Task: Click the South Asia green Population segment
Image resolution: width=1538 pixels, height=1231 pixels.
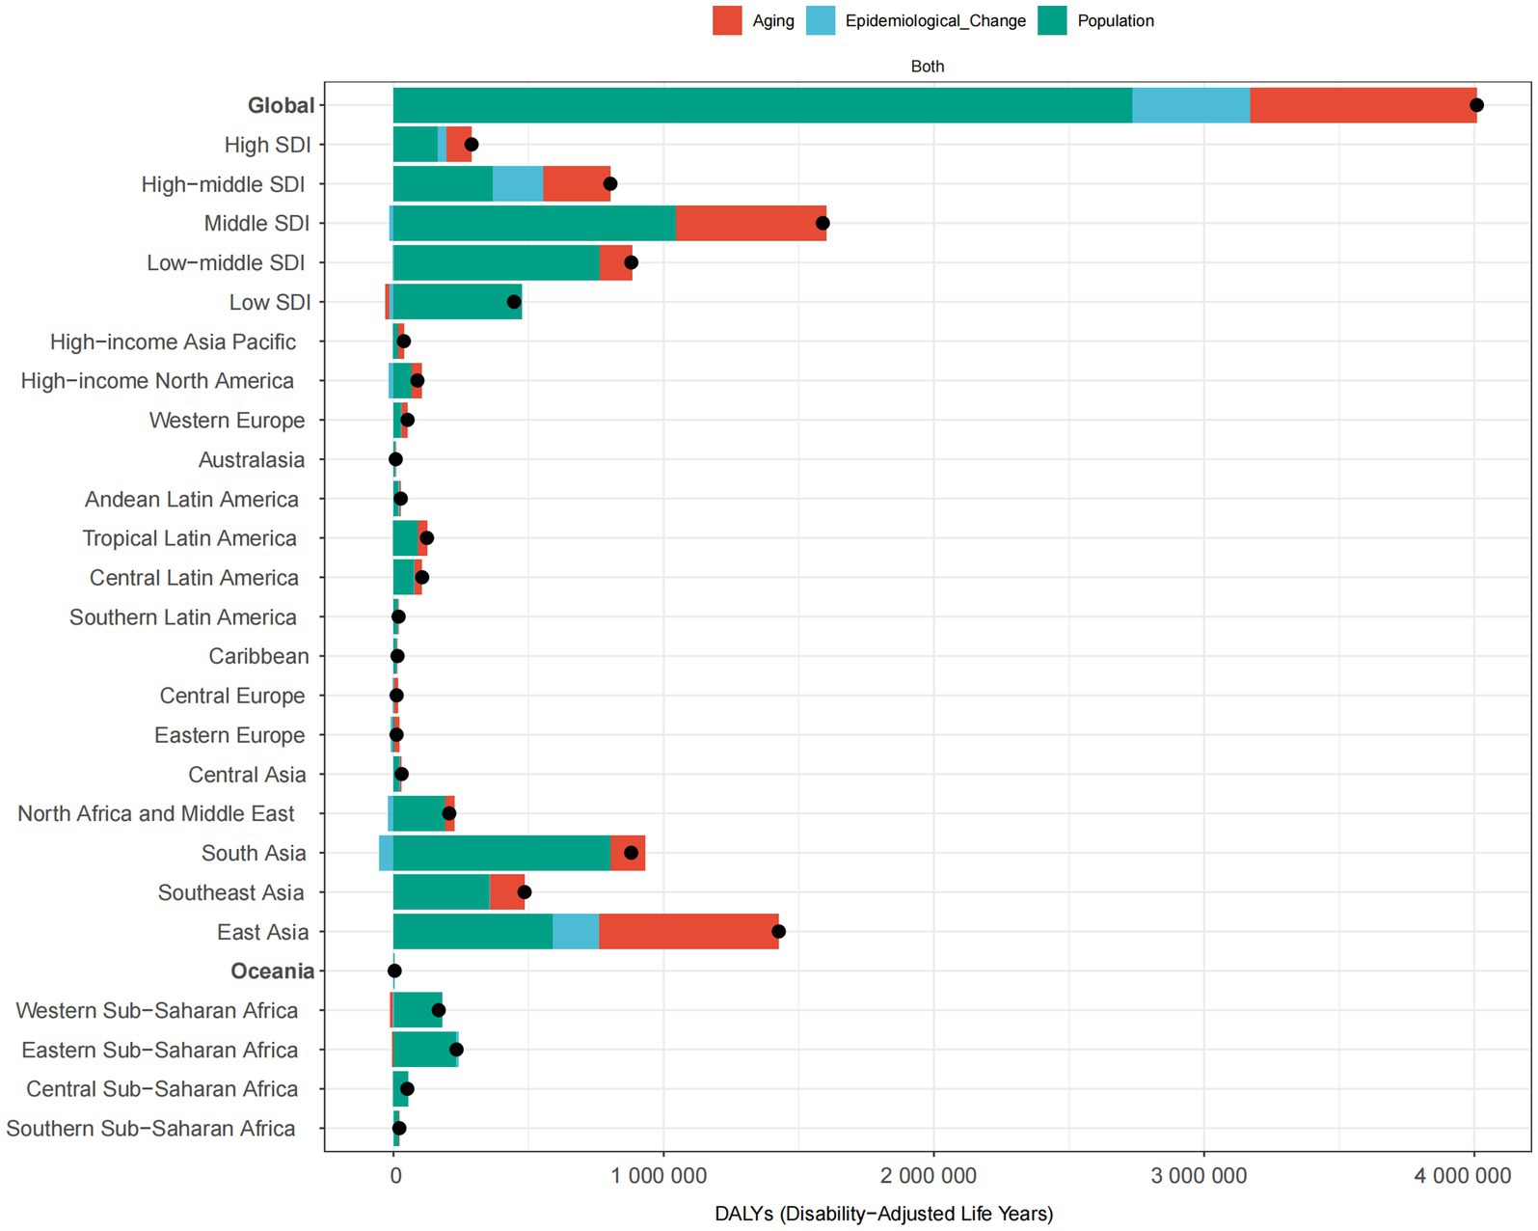Action: [x=501, y=854]
